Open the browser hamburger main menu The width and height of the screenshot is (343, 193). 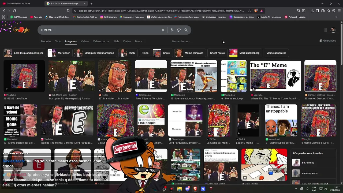click(x=339, y=11)
